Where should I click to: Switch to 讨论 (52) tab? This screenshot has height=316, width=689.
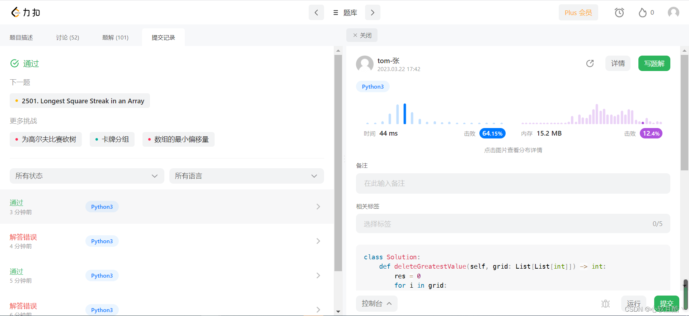(67, 37)
